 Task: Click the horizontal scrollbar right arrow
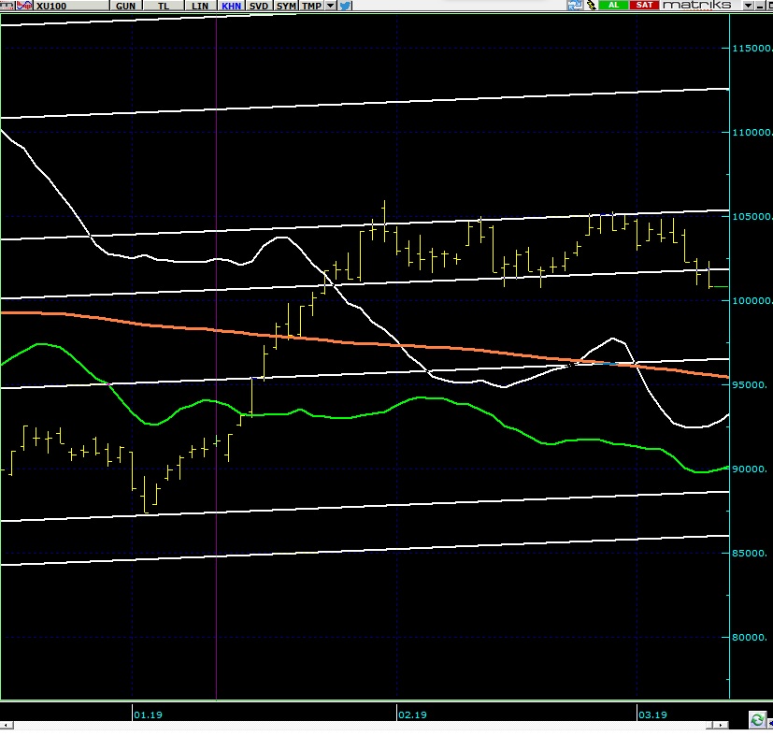coord(721,725)
